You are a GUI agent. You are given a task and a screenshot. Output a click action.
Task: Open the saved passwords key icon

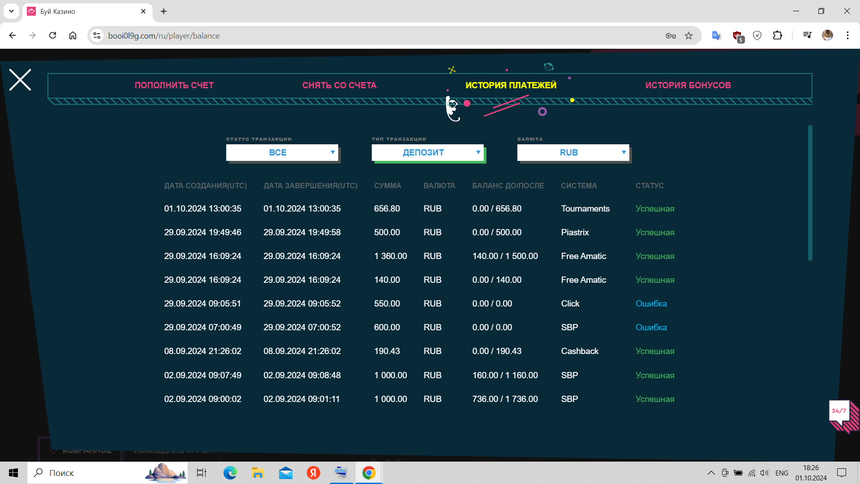click(x=670, y=36)
